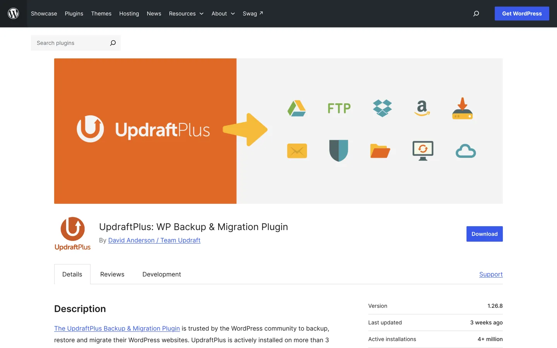Screen dimensions: 557x348
Task: Click the Amazon icon in banner
Action: click(422, 108)
